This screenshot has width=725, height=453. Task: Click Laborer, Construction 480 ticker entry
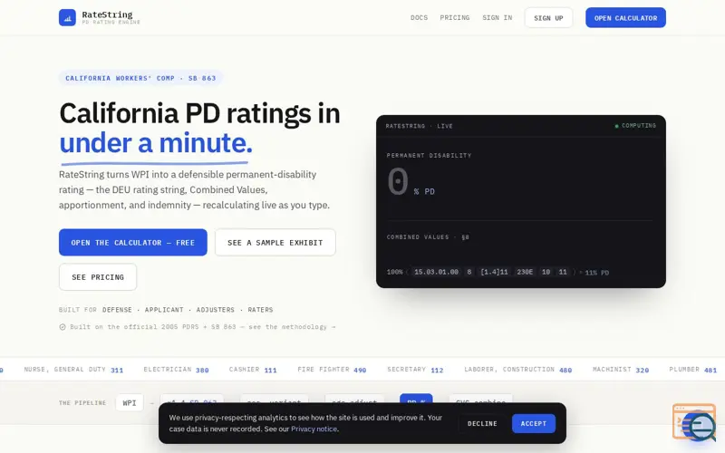pos(517,370)
